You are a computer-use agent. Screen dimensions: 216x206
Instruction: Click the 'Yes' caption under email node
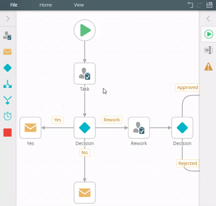tap(31, 143)
